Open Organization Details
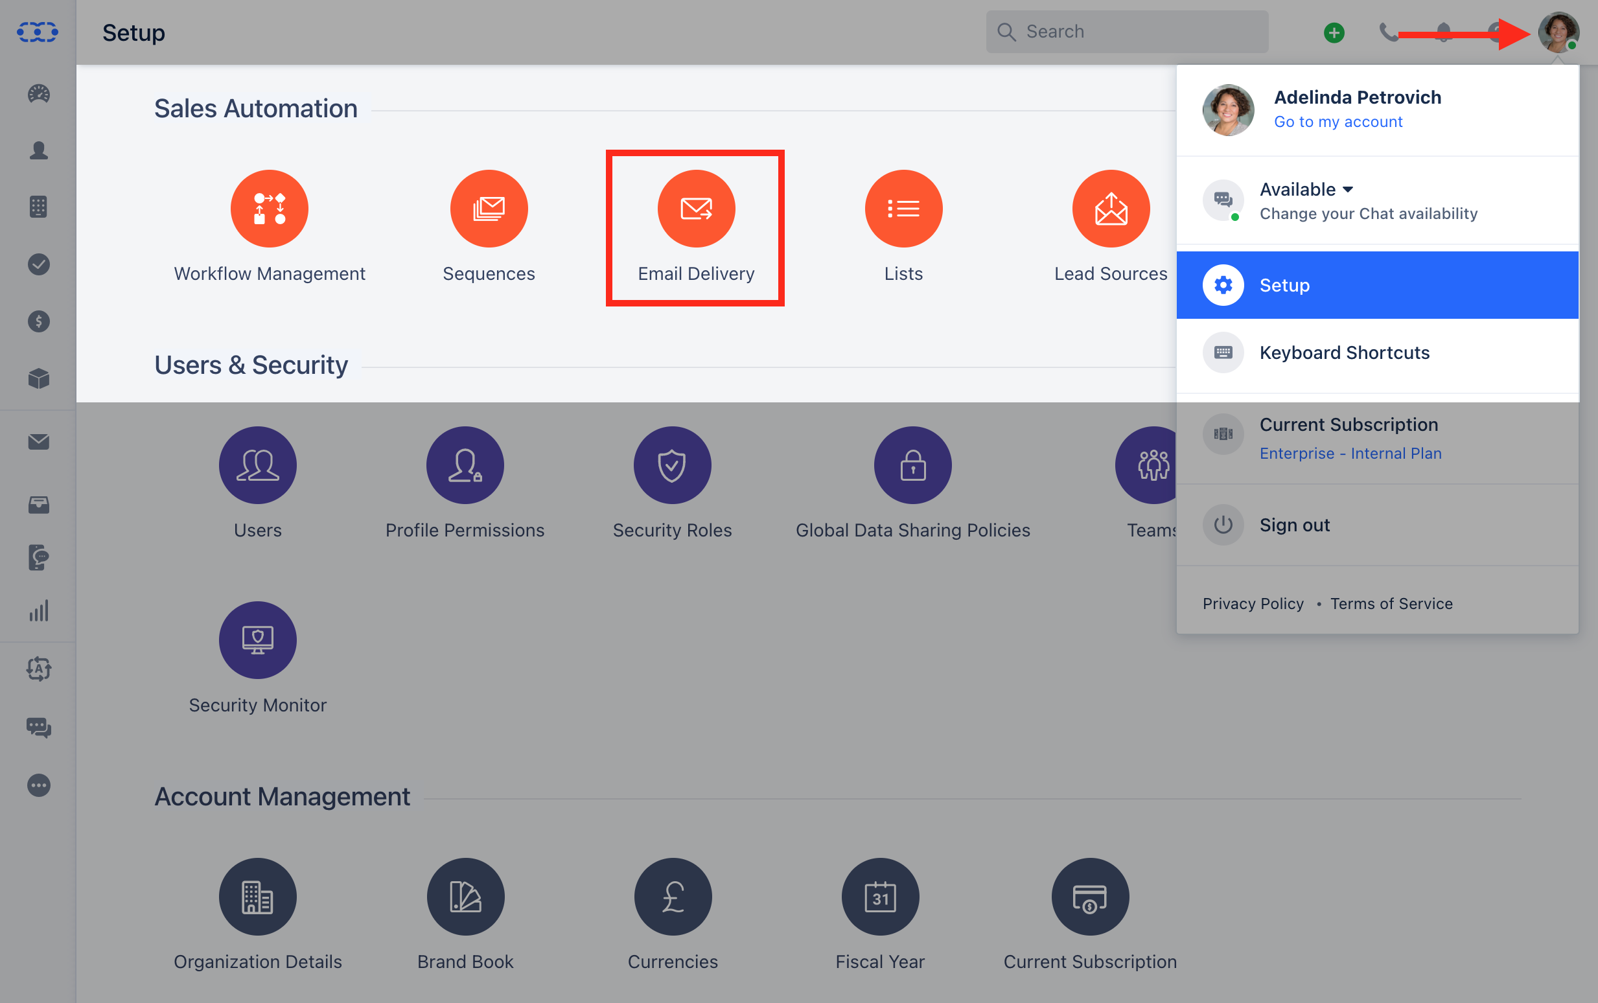 click(x=257, y=897)
